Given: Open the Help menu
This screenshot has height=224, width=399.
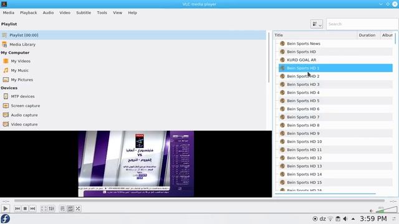Looking at the screenshot, I should (x=132, y=12).
